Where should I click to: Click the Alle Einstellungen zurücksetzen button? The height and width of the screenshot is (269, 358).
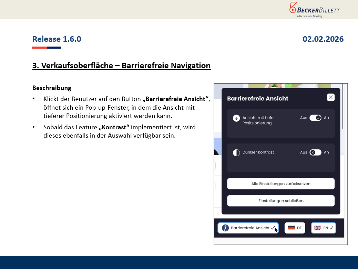[281, 184]
